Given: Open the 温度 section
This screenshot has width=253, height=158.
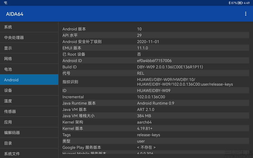Looking at the screenshot, I should tap(29, 101).
